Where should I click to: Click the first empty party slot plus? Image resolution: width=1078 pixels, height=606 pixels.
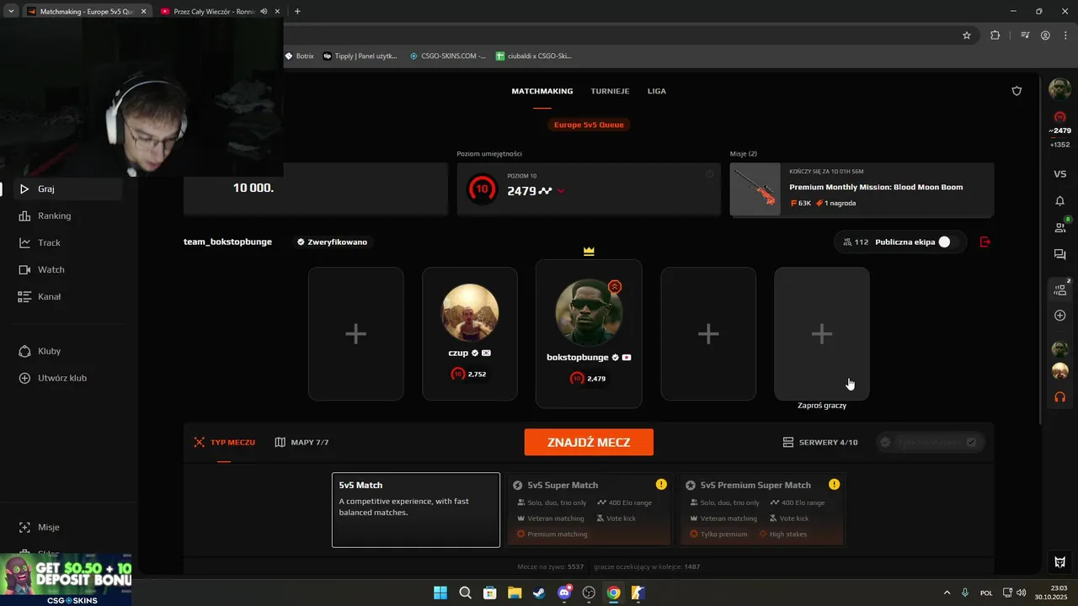355,334
